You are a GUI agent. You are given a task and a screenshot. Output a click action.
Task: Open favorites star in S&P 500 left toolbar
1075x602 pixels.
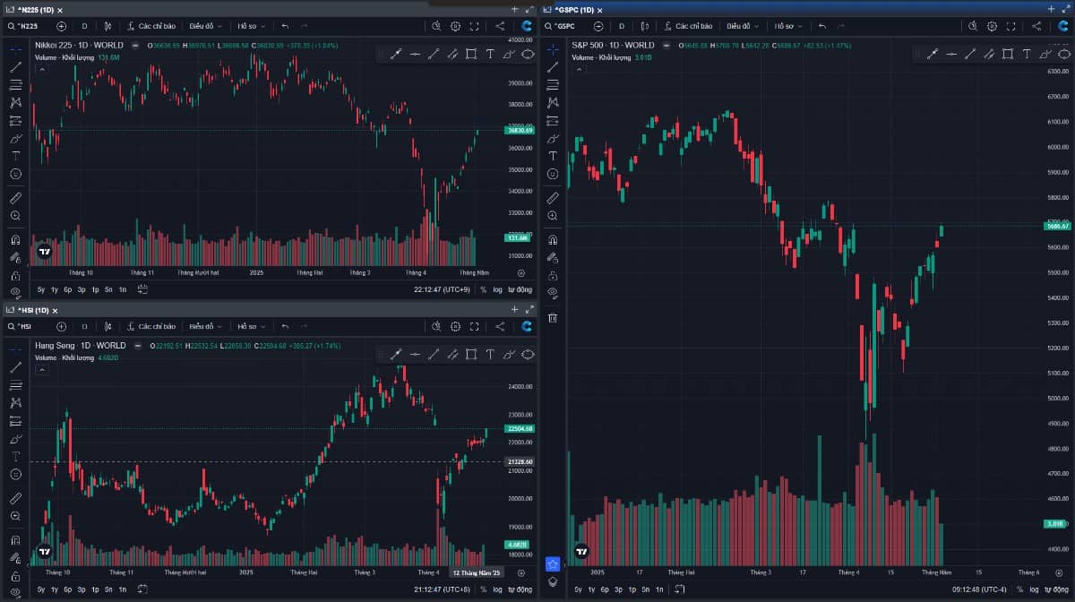coord(553,563)
